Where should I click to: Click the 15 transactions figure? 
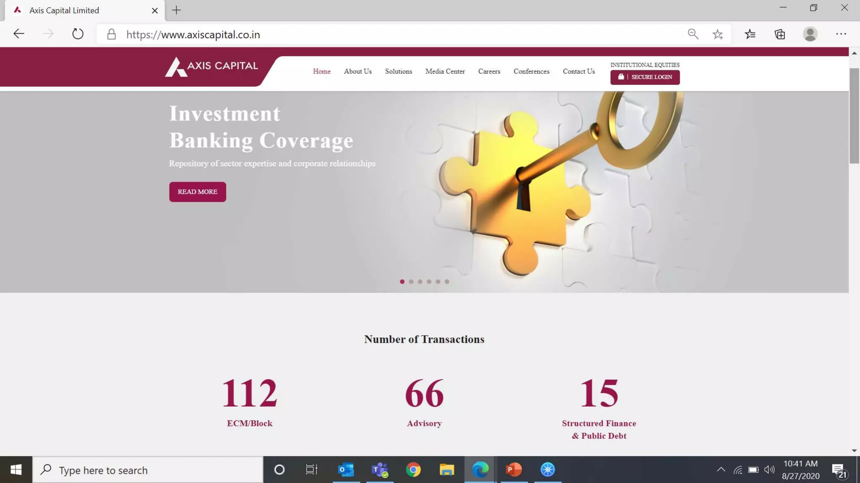tap(599, 393)
